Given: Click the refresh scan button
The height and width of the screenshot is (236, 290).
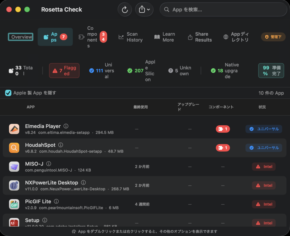Looking at the screenshot, I should [x=125, y=9].
